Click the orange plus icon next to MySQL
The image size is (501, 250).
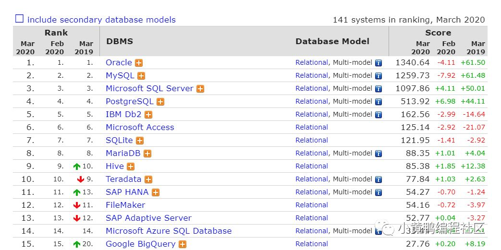141,76
